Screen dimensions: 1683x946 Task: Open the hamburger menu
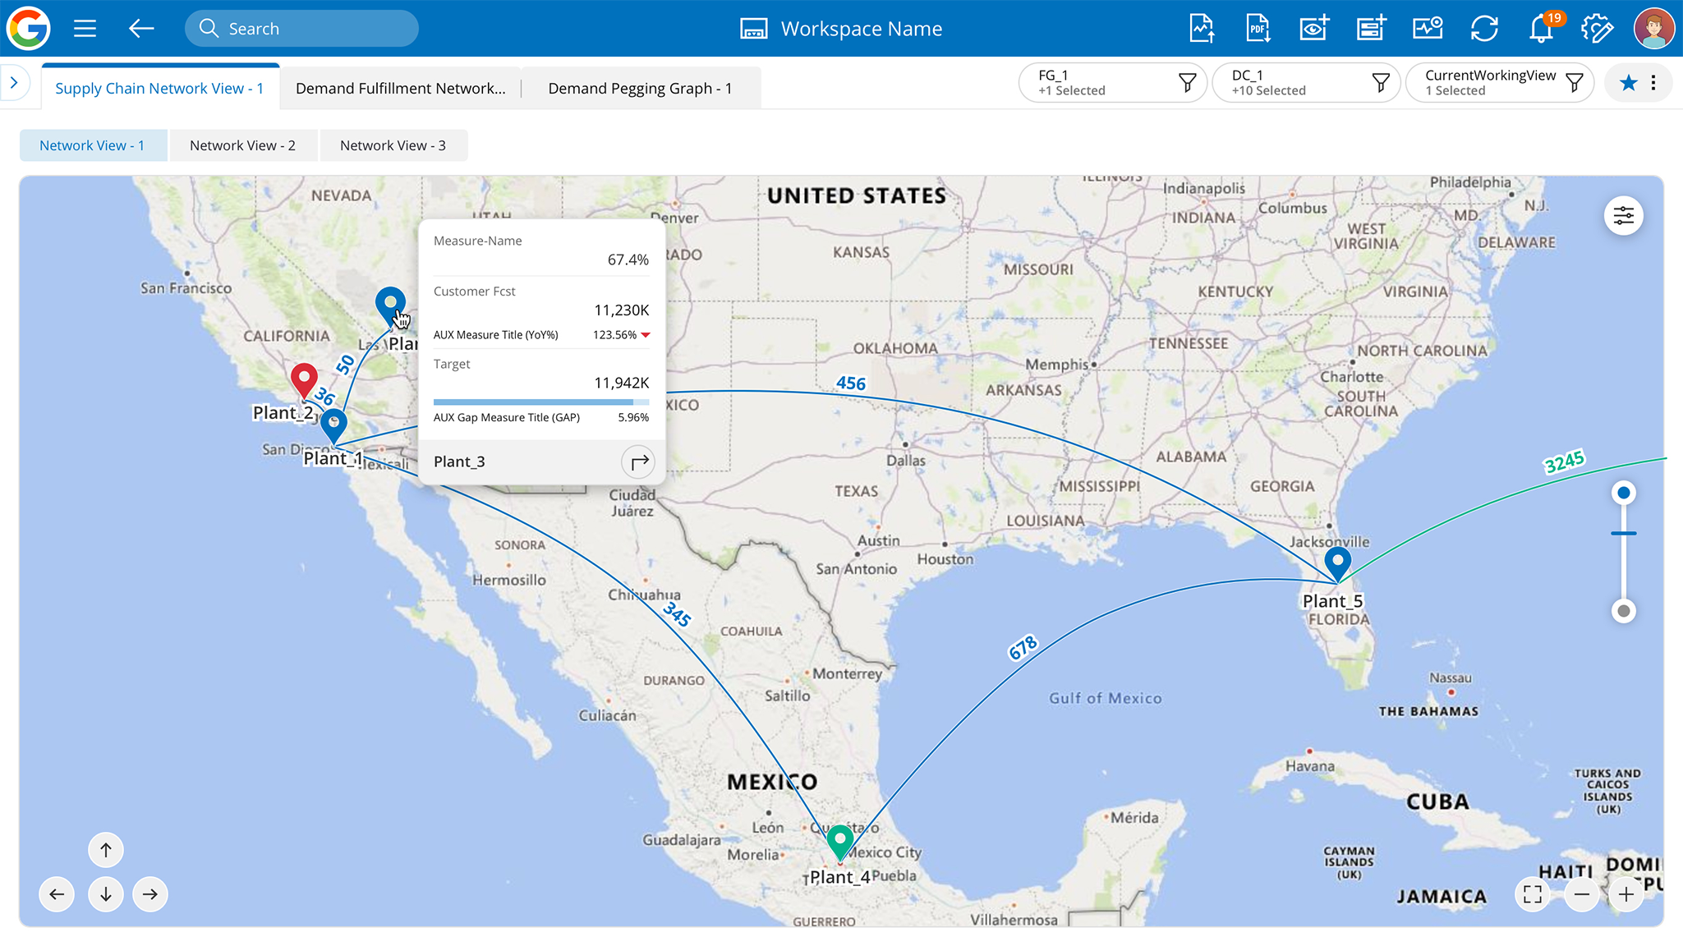(85, 29)
